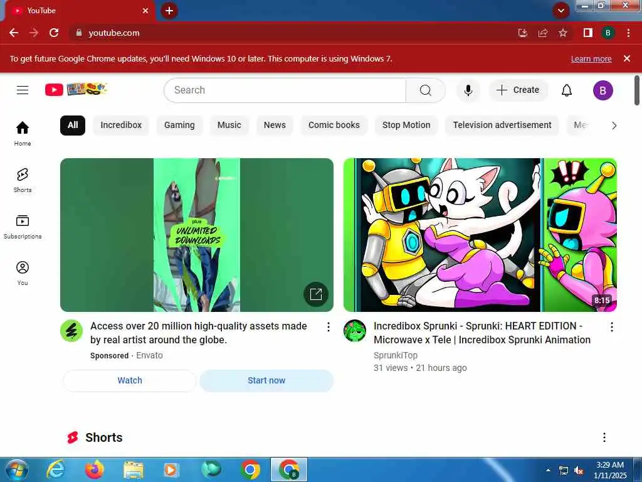Select the News filter chip

click(x=275, y=125)
